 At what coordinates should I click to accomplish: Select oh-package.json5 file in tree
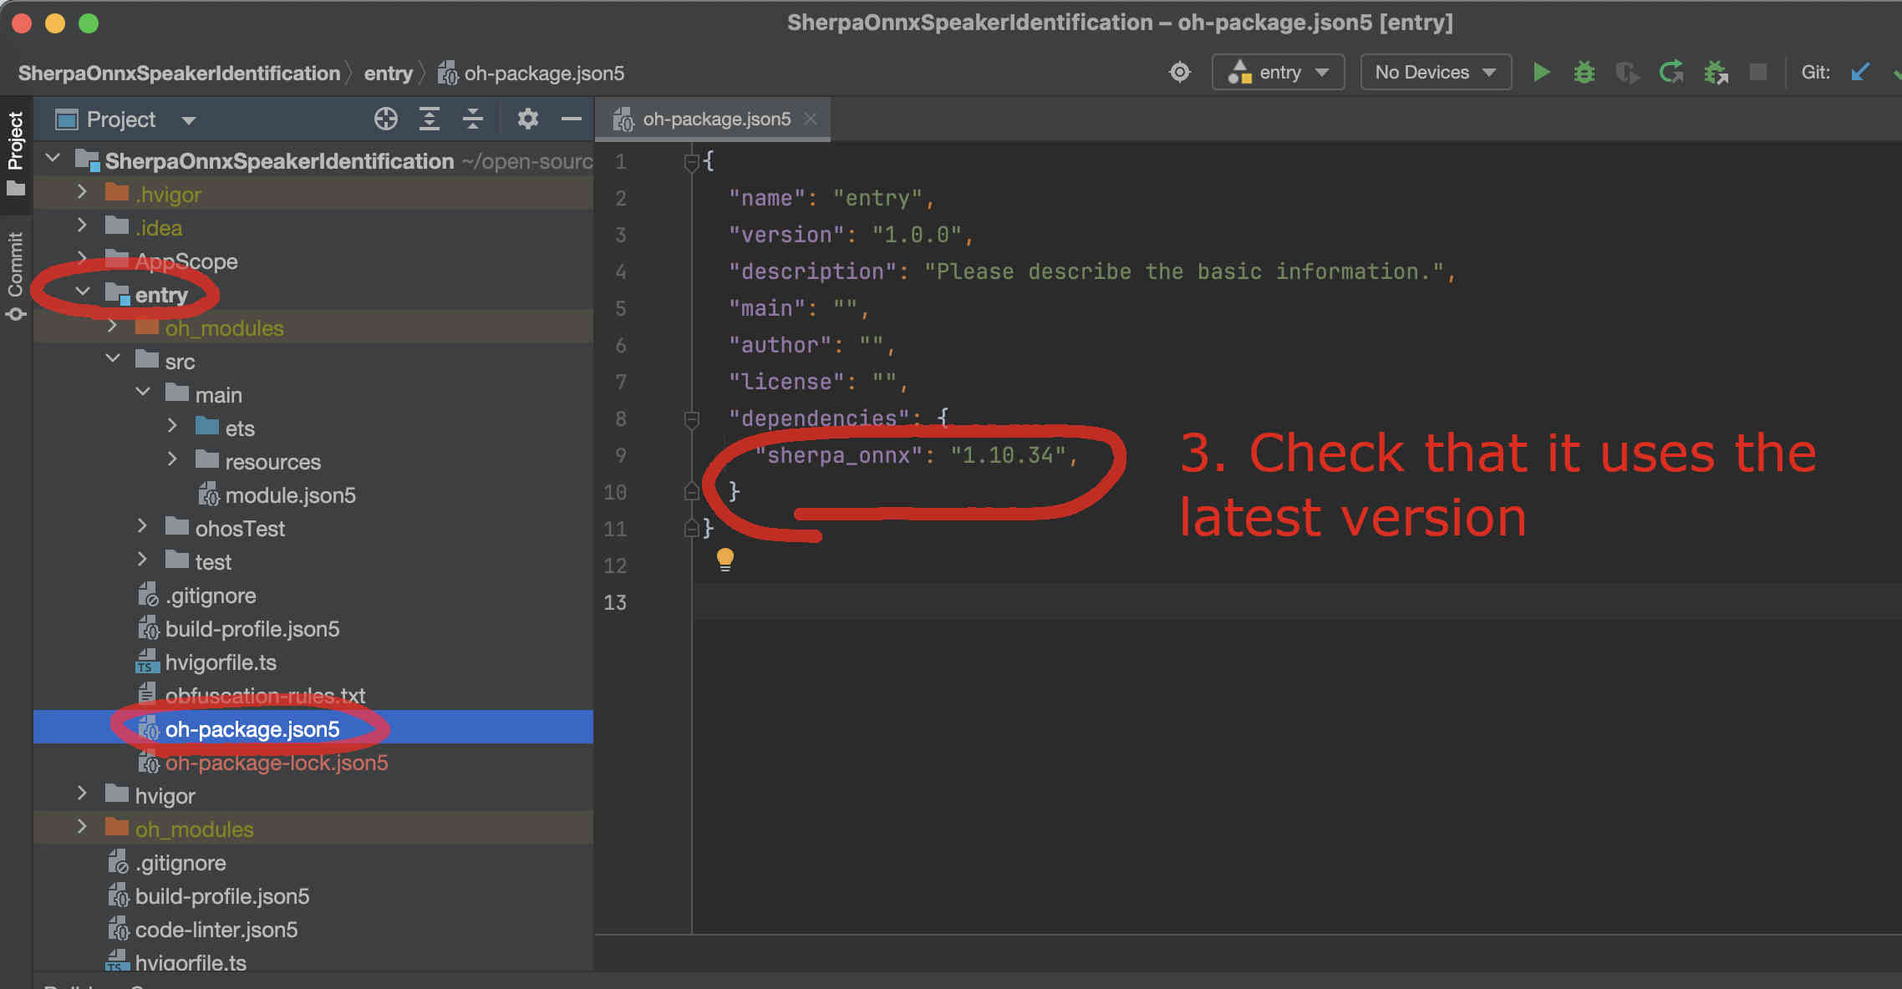point(252,729)
